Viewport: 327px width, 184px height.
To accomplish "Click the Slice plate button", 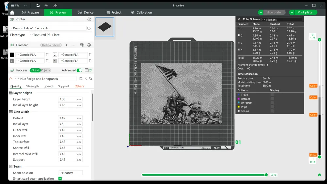I will pyautogui.click(x=274, y=12).
